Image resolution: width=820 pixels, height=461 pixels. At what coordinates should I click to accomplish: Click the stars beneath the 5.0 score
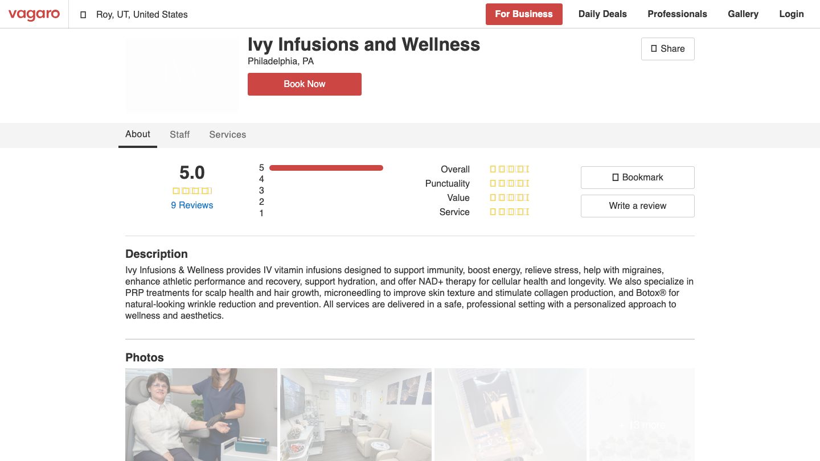click(192, 190)
